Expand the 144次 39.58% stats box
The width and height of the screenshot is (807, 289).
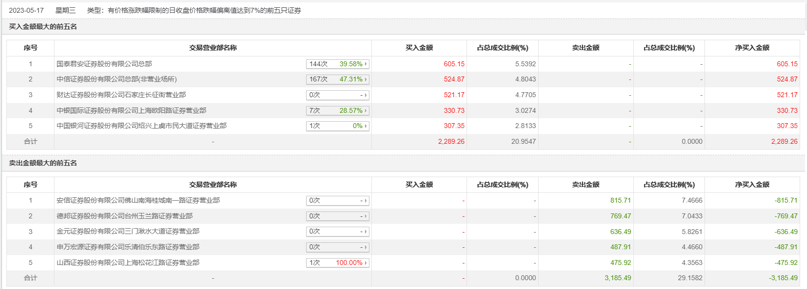pyautogui.click(x=338, y=64)
